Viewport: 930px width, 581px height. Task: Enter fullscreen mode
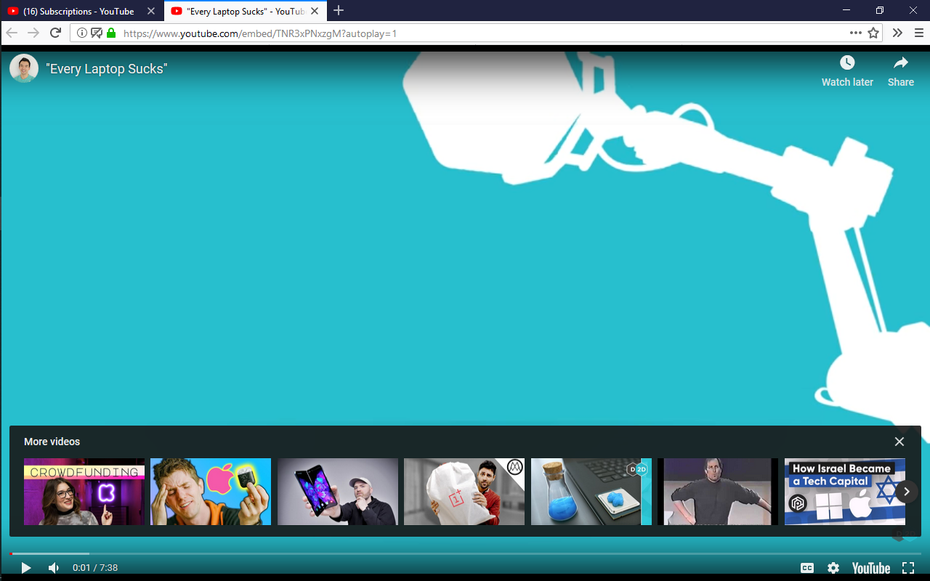[x=907, y=568]
